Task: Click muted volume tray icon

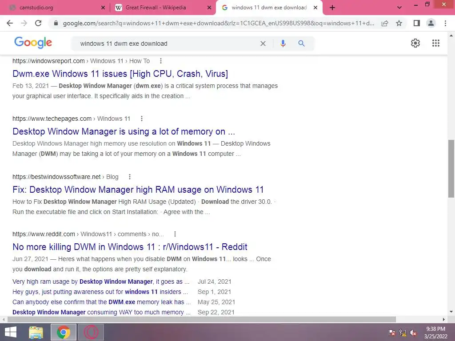Action: [x=413, y=333]
